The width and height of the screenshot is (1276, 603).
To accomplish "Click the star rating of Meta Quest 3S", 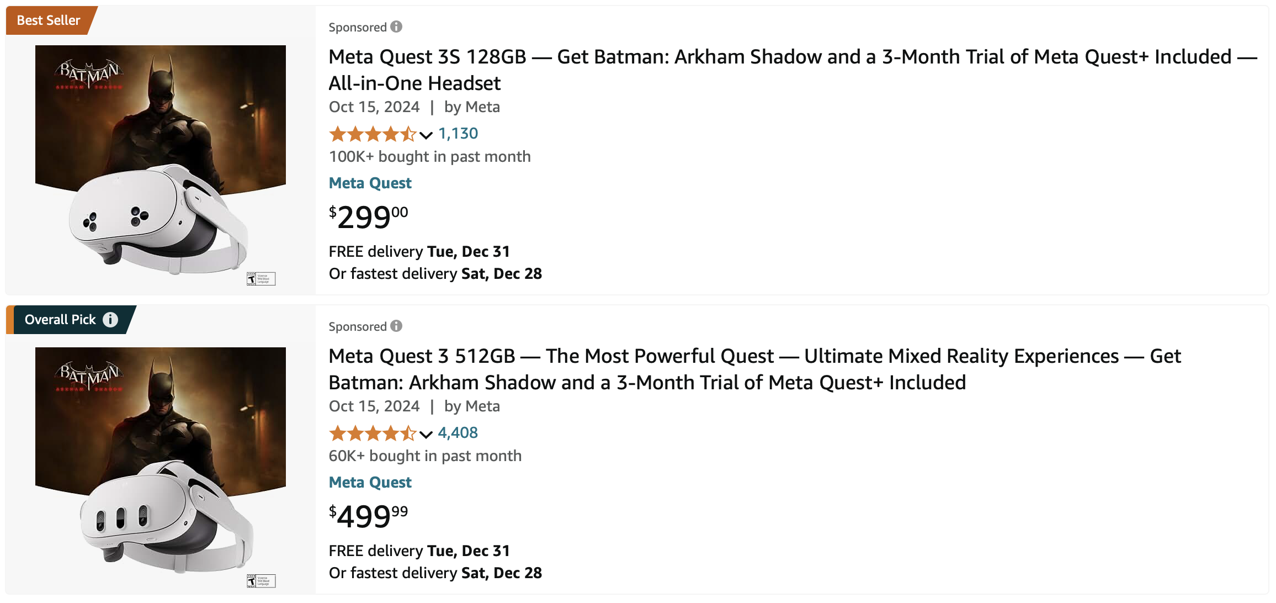I will point(373,134).
